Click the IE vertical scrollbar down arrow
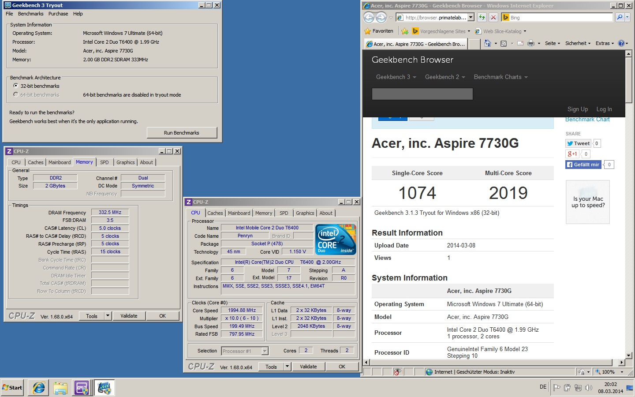This screenshot has width=635, height=397. coord(629,356)
